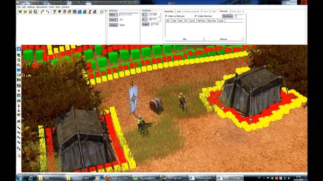Screen dimensions: 323x181
Task: Click the AngleY button
Action: tap(145, 24)
